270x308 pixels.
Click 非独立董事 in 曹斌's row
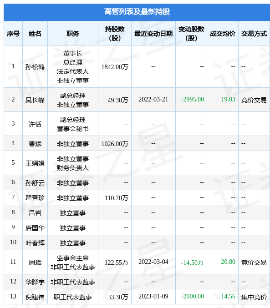[73, 144]
